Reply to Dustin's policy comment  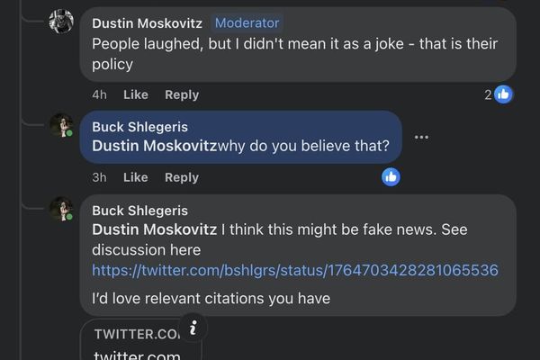click(182, 94)
